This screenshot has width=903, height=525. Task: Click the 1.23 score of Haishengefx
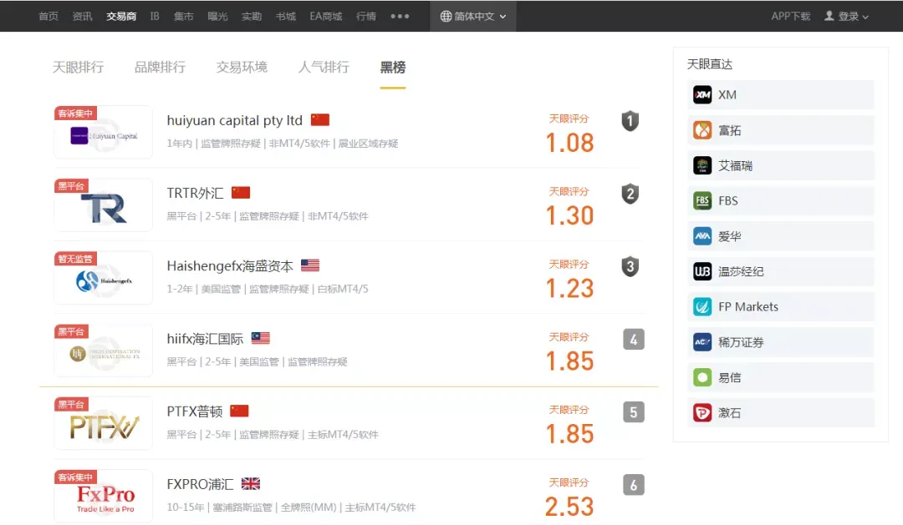(569, 288)
